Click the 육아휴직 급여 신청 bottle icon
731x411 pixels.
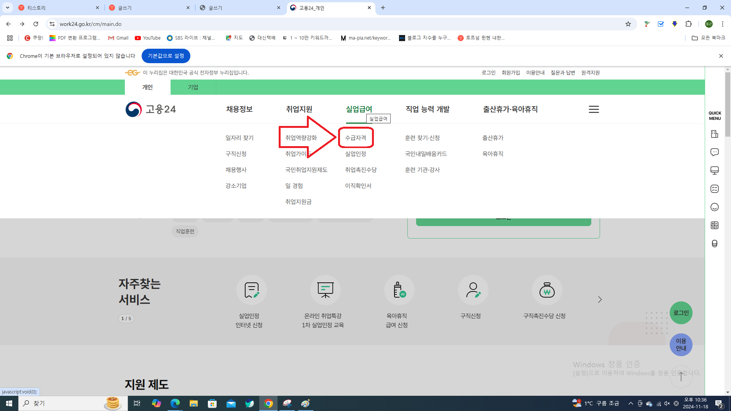pos(399,290)
